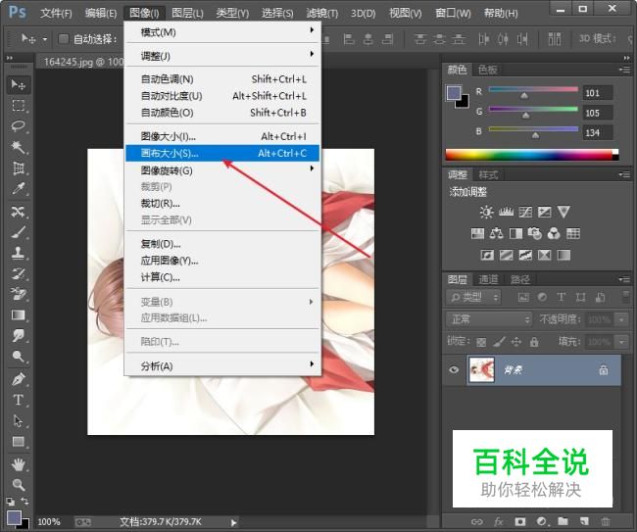Open blend mode 正常 dropdown
Viewport: 637px width, 532px height.
[489, 319]
